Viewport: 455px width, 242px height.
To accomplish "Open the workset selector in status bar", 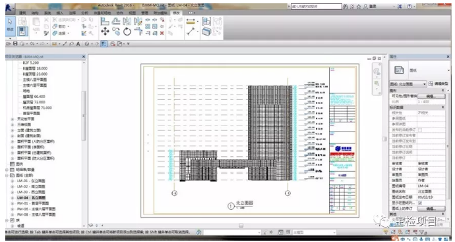I will 232,232.
